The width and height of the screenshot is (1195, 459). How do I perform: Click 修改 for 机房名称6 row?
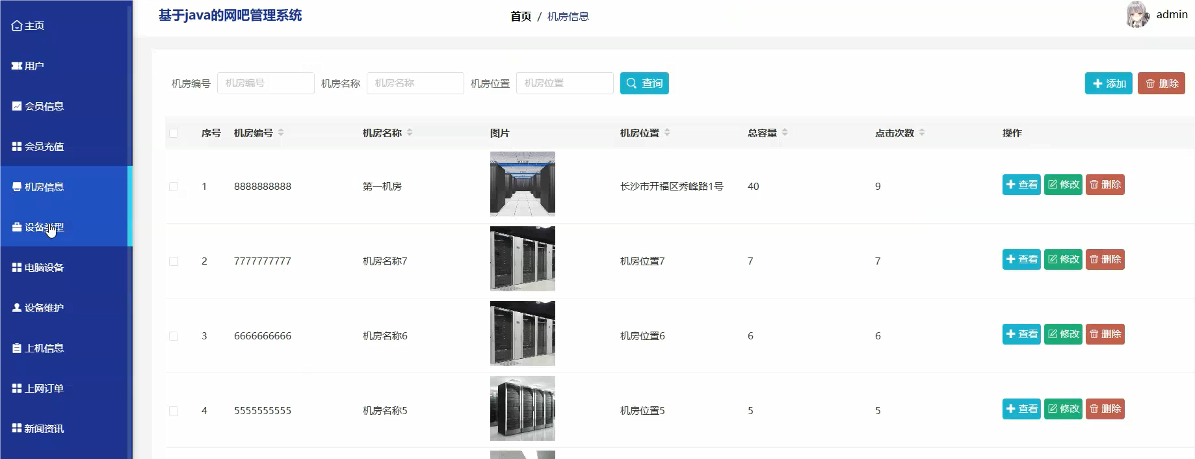click(1063, 334)
